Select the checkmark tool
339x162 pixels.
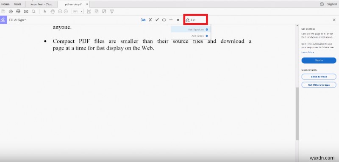[x=157, y=20]
